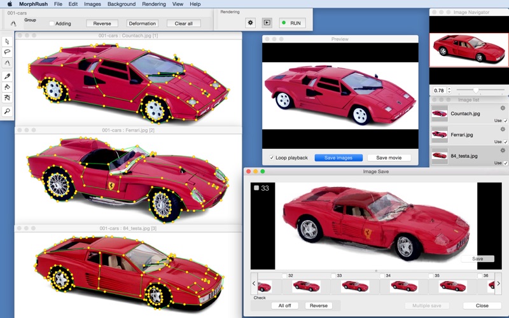Select the pen drawing tool
This screenshot has width=509, height=318.
tap(7, 76)
